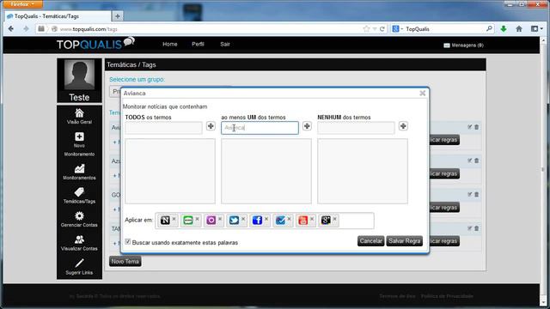The image size is (550, 309).
Task: Click the ao menos UM input field
Action: pyautogui.click(x=260, y=128)
